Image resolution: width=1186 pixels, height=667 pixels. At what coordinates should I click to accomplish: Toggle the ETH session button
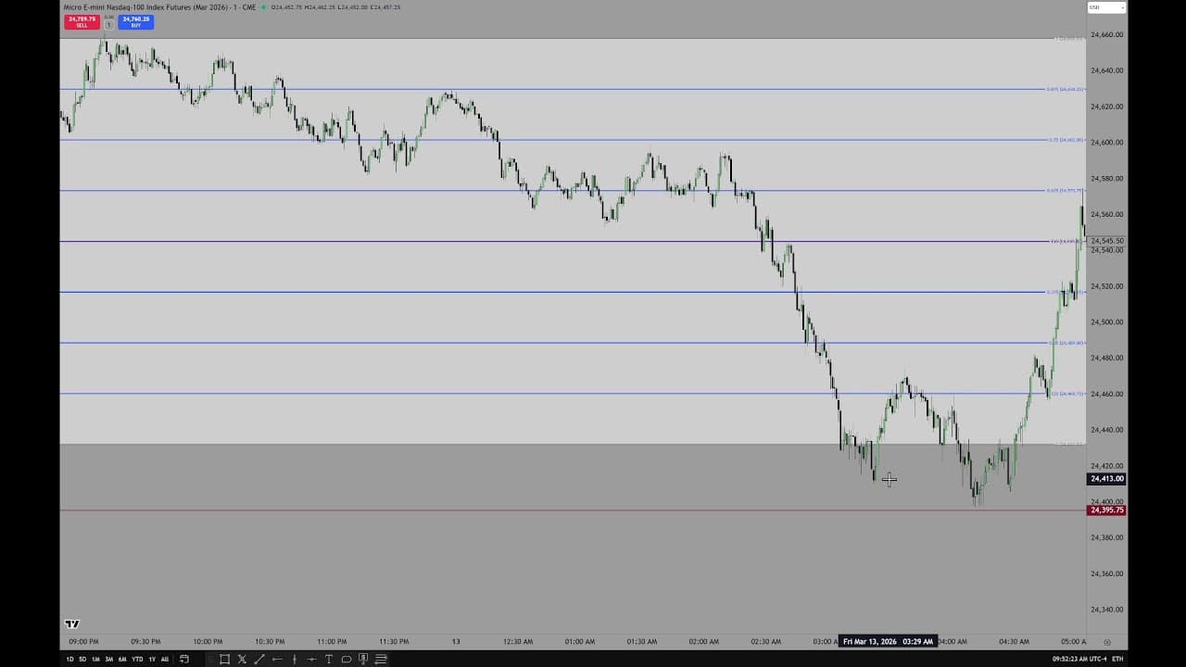tap(1117, 659)
